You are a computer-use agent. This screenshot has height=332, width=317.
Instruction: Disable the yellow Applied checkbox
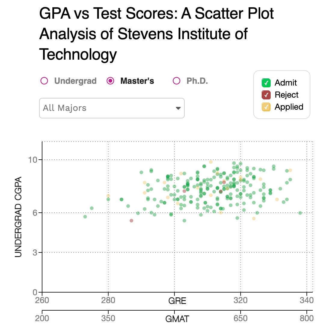266,107
